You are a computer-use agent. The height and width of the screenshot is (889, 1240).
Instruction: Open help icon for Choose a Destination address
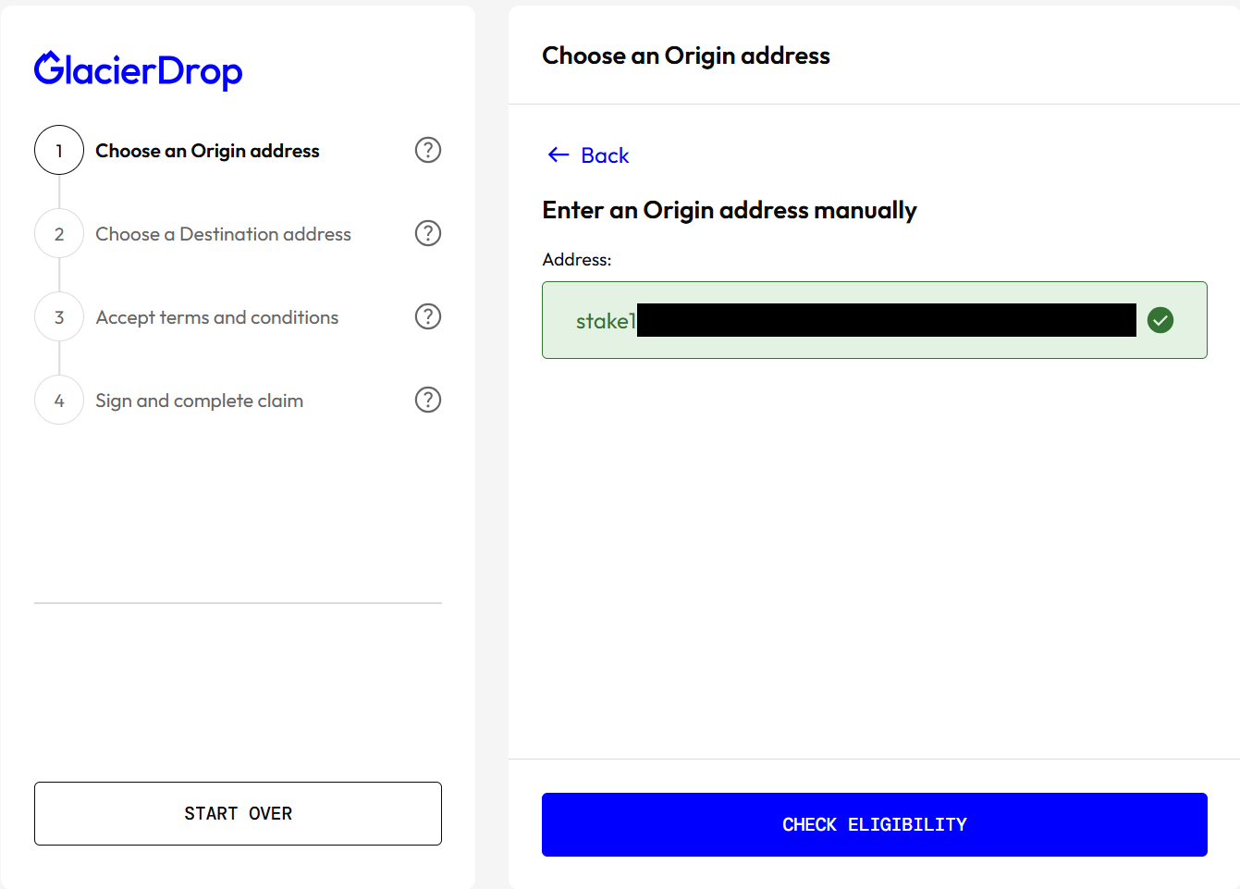[428, 233]
